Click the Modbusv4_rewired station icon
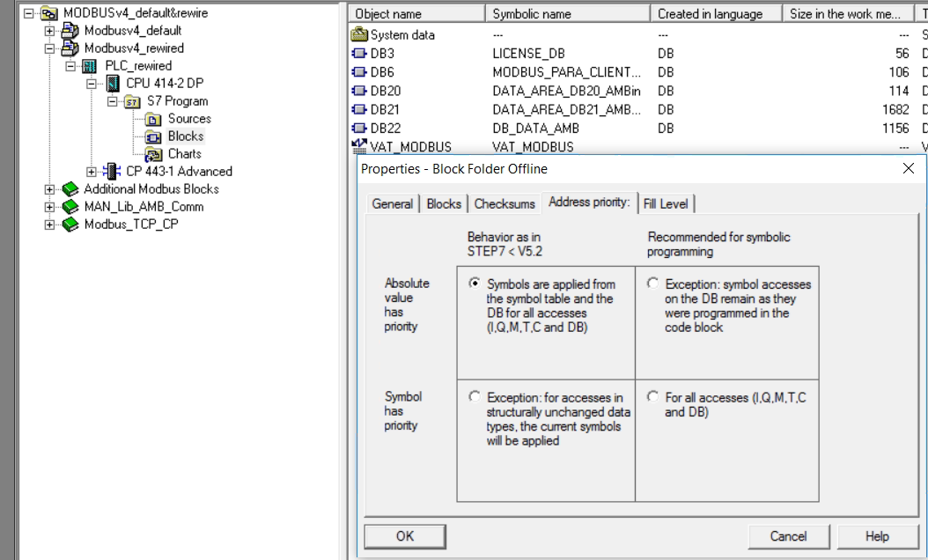The width and height of the screenshot is (928, 560). tap(70, 48)
